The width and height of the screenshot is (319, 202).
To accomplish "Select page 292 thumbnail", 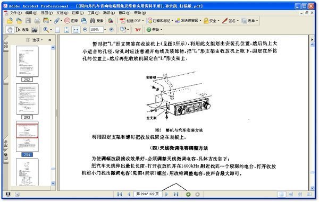I will tap(27, 62).
